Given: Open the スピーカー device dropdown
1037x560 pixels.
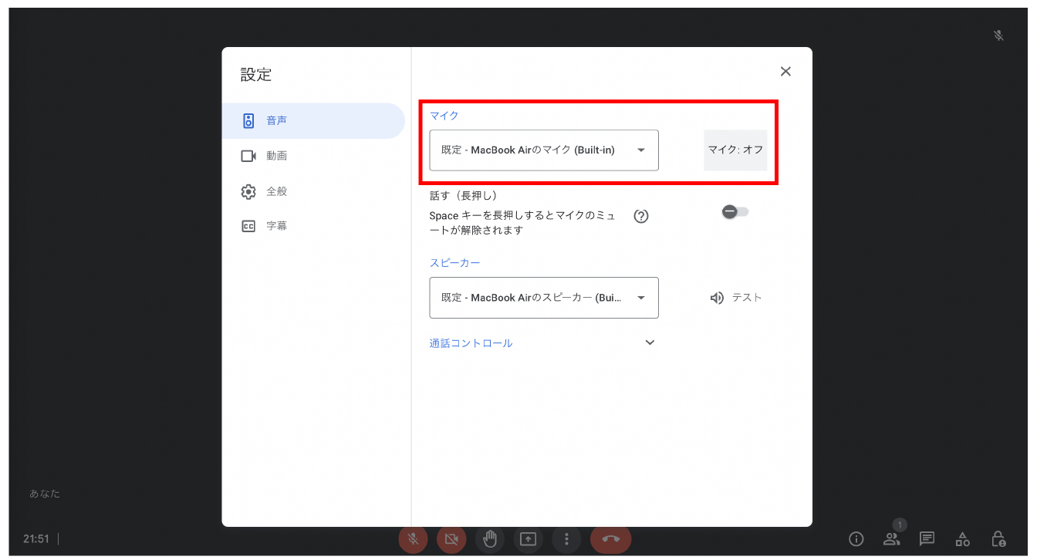Looking at the screenshot, I should point(544,298).
